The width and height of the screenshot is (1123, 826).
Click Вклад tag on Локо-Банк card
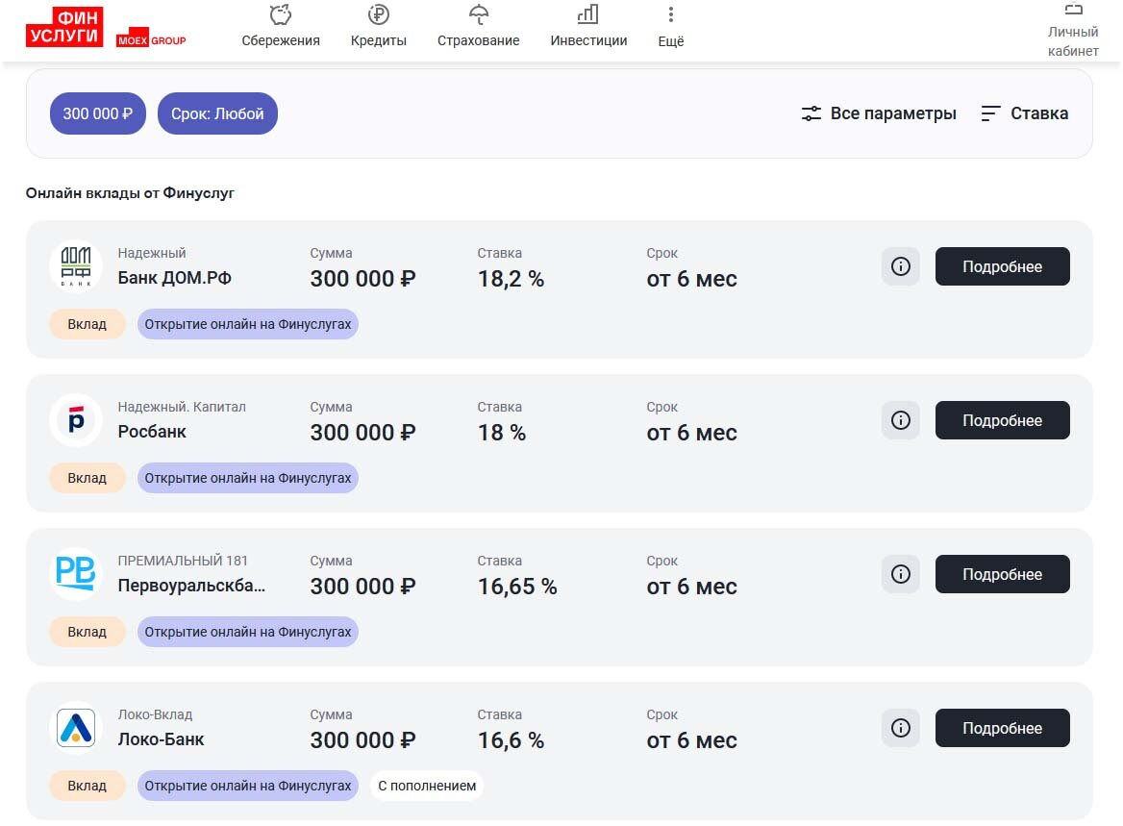[x=87, y=786]
